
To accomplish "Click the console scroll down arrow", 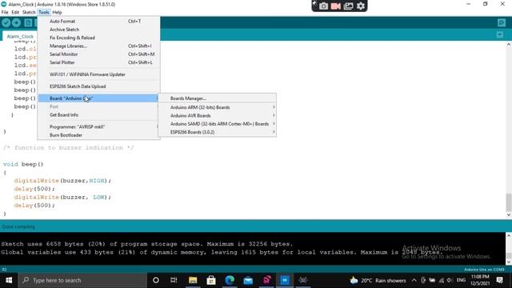I will tap(509, 262).
